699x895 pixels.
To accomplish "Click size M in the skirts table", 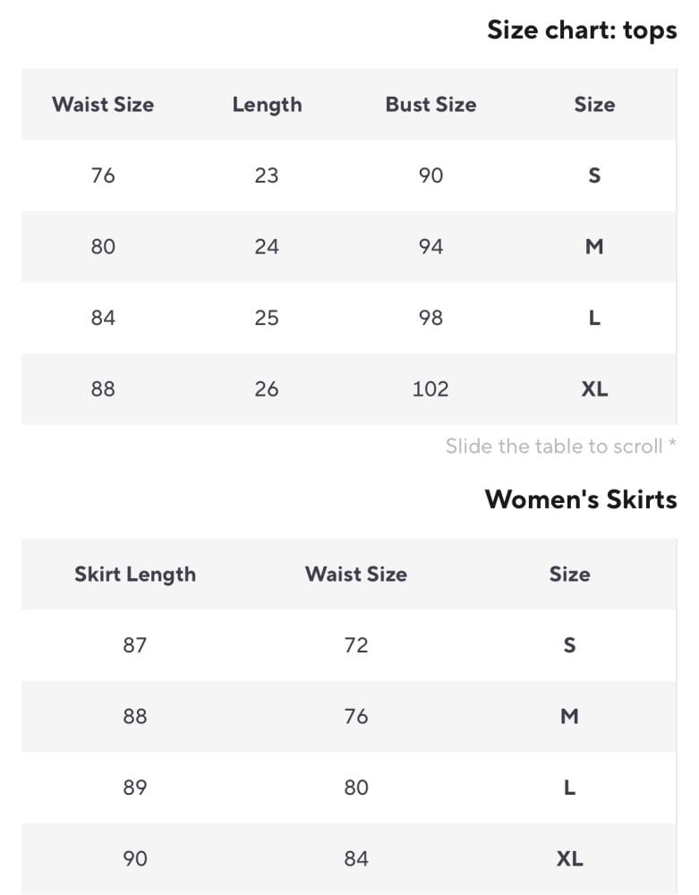I will click(569, 717).
